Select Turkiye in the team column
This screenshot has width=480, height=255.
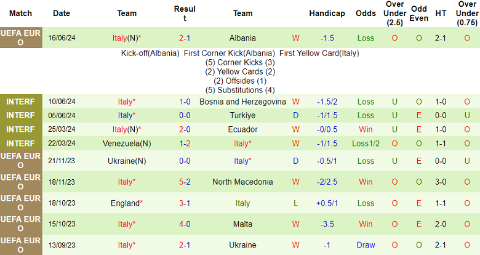pos(242,115)
